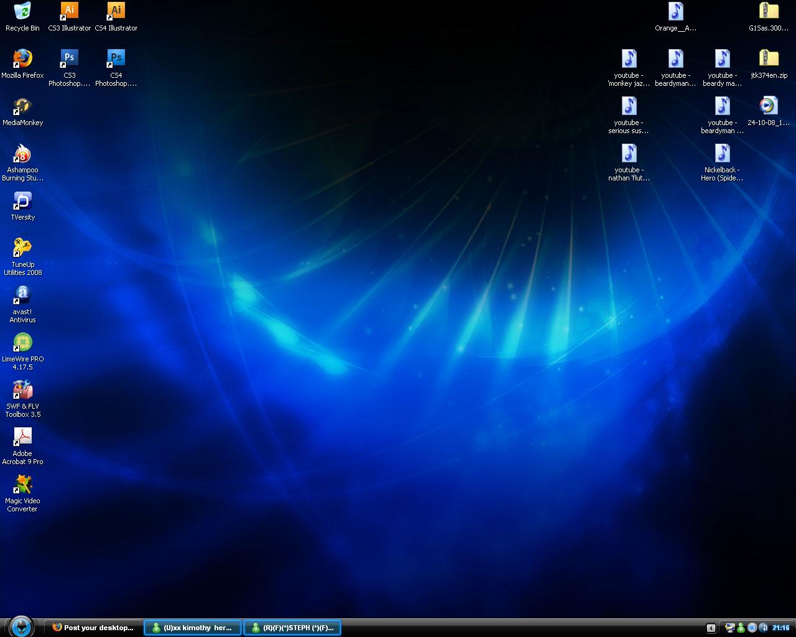This screenshot has height=637, width=796.
Task: Select the Adobe Acrobat 9 Pro icon
Action: click(x=22, y=446)
